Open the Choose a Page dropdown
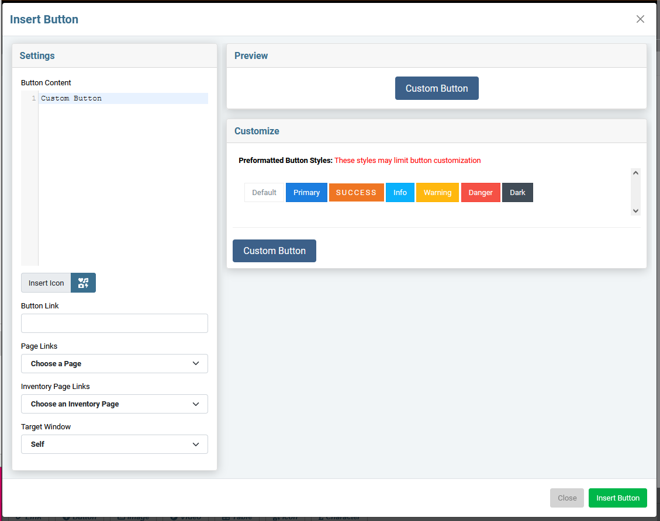The width and height of the screenshot is (660, 521). [115, 364]
